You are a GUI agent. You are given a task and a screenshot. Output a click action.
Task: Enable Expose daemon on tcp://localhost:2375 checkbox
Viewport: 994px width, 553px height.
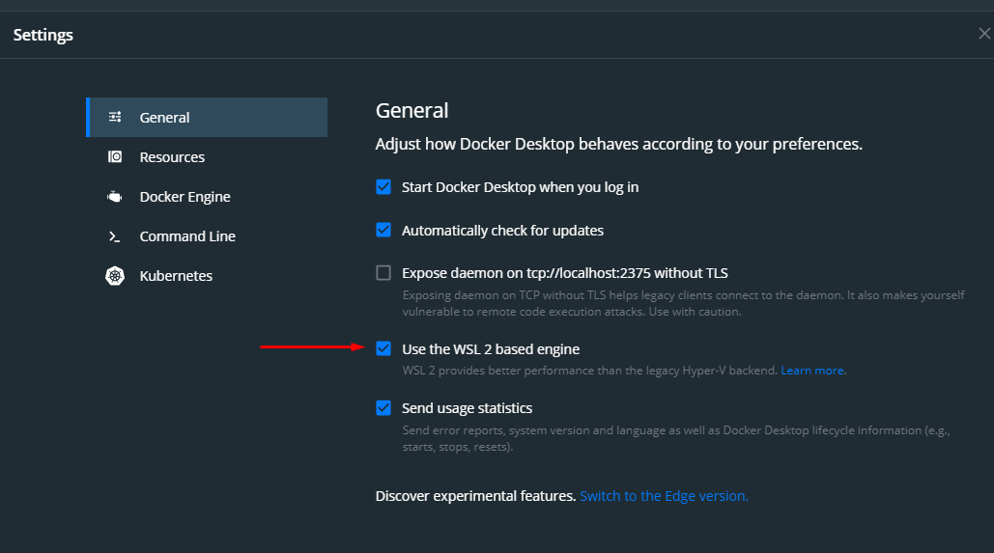pyautogui.click(x=383, y=273)
